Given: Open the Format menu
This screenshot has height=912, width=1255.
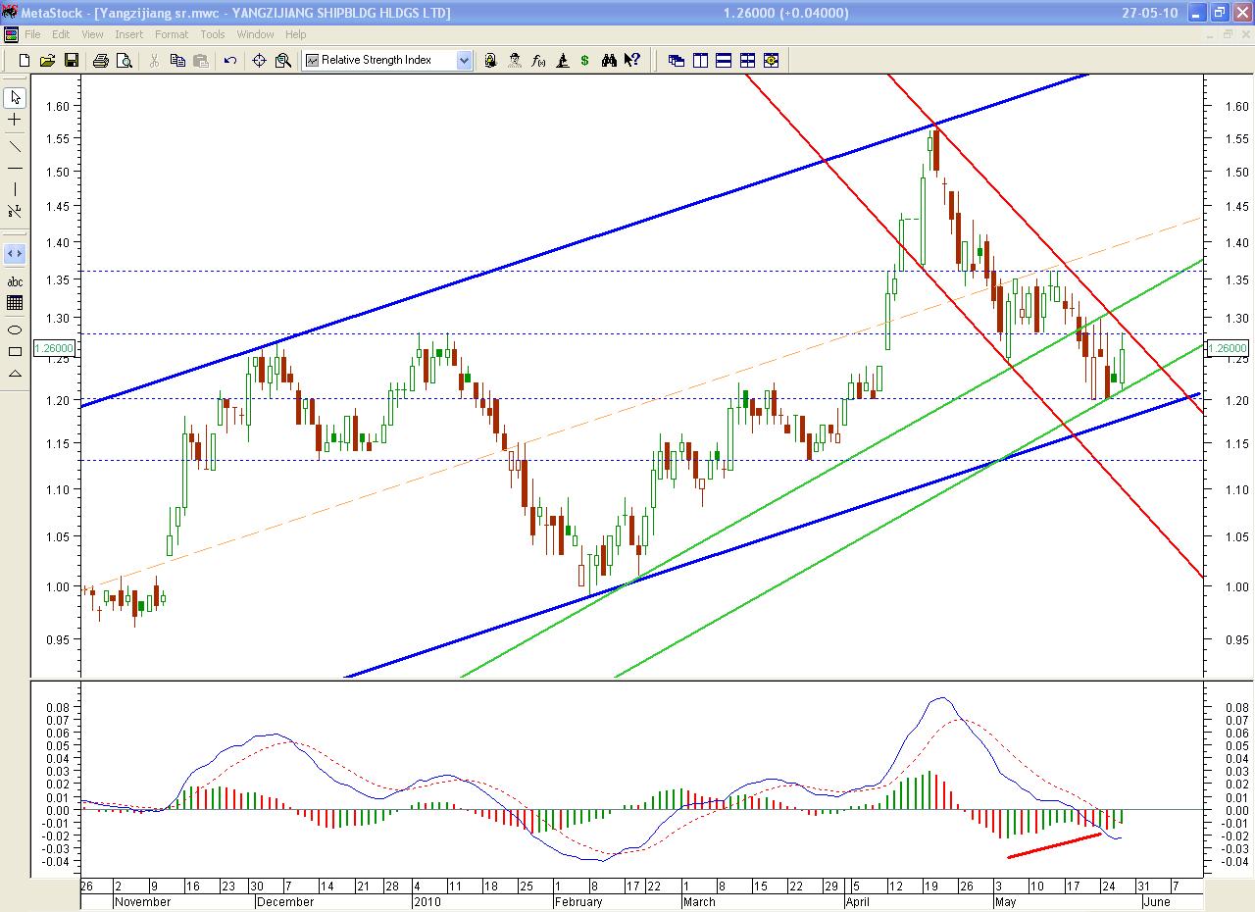Looking at the screenshot, I should tap(172, 34).
